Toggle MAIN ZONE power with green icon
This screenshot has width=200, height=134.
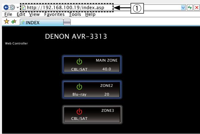pos(79,61)
